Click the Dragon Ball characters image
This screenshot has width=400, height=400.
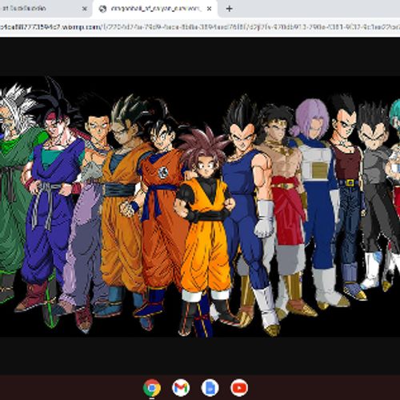click(x=200, y=206)
